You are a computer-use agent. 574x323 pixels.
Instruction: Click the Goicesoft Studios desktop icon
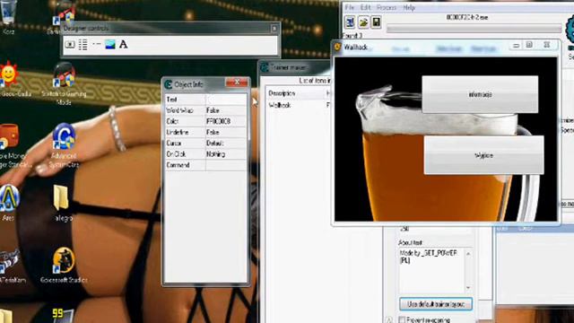click(64, 260)
